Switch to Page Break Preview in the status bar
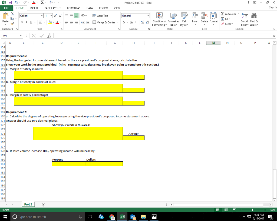The height and width of the screenshot is (221, 277). pyautogui.click(x=234, y=210)
